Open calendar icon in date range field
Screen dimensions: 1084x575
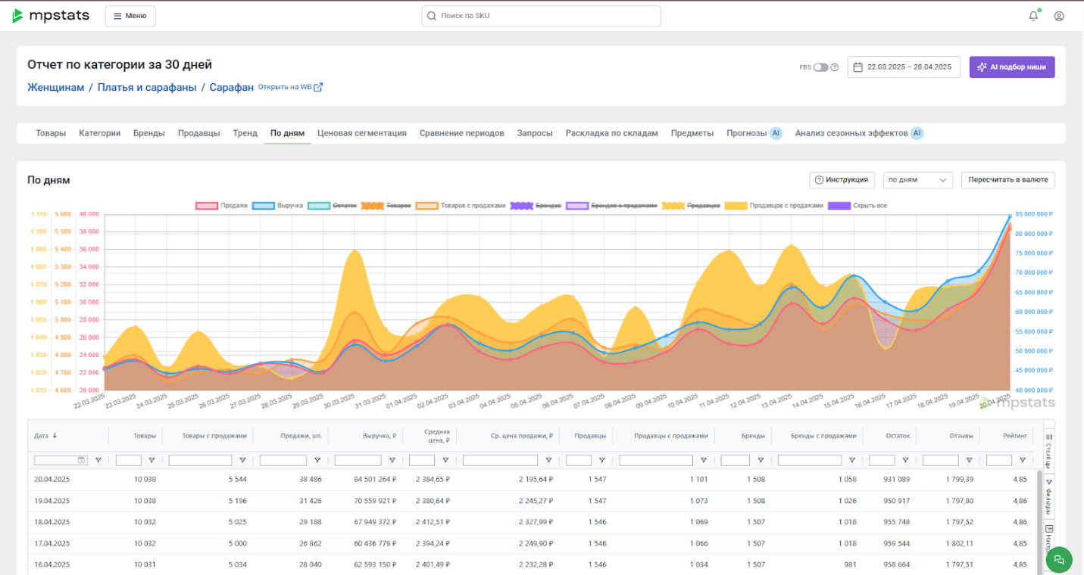pos(858,67)
